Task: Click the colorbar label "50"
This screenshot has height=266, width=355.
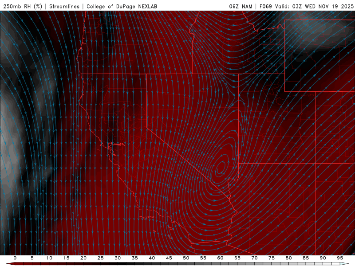Action: (186, 258)
